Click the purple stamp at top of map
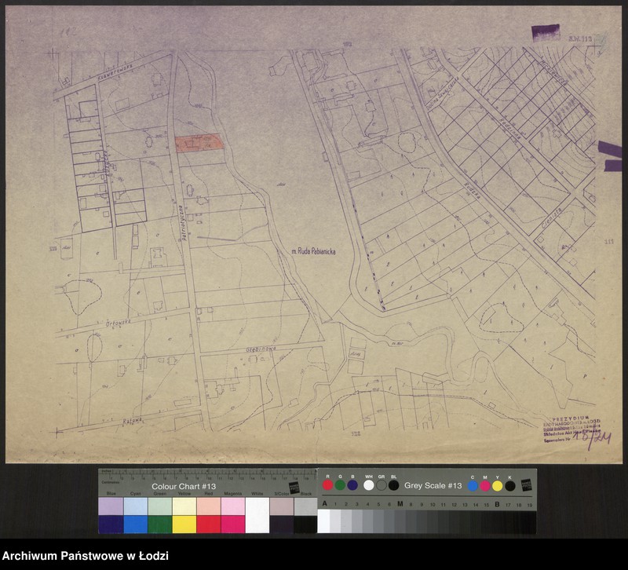Image resolution: width=628 pixels, height=570 pixels. pos(546,32)
